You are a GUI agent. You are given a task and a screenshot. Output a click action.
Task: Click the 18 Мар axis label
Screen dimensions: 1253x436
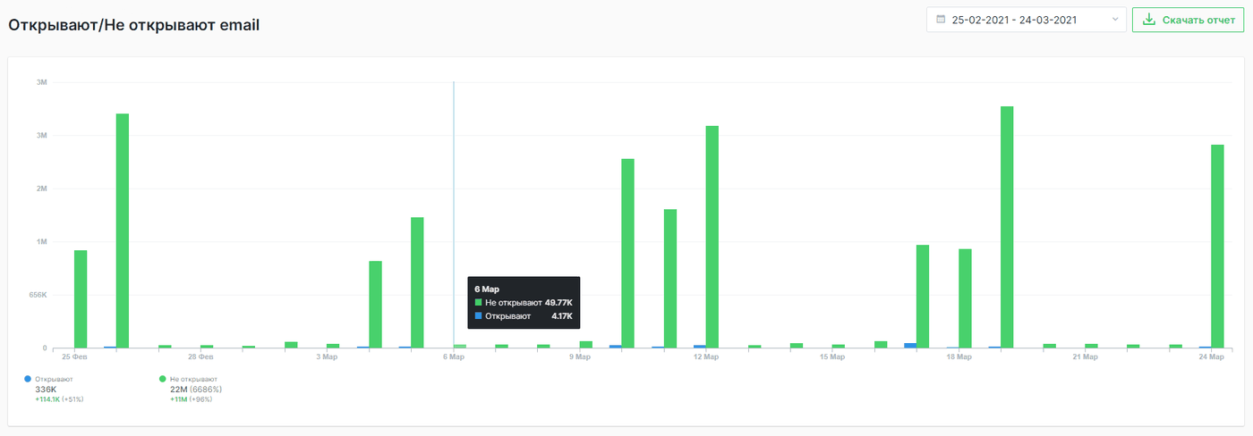pos(959,357)
